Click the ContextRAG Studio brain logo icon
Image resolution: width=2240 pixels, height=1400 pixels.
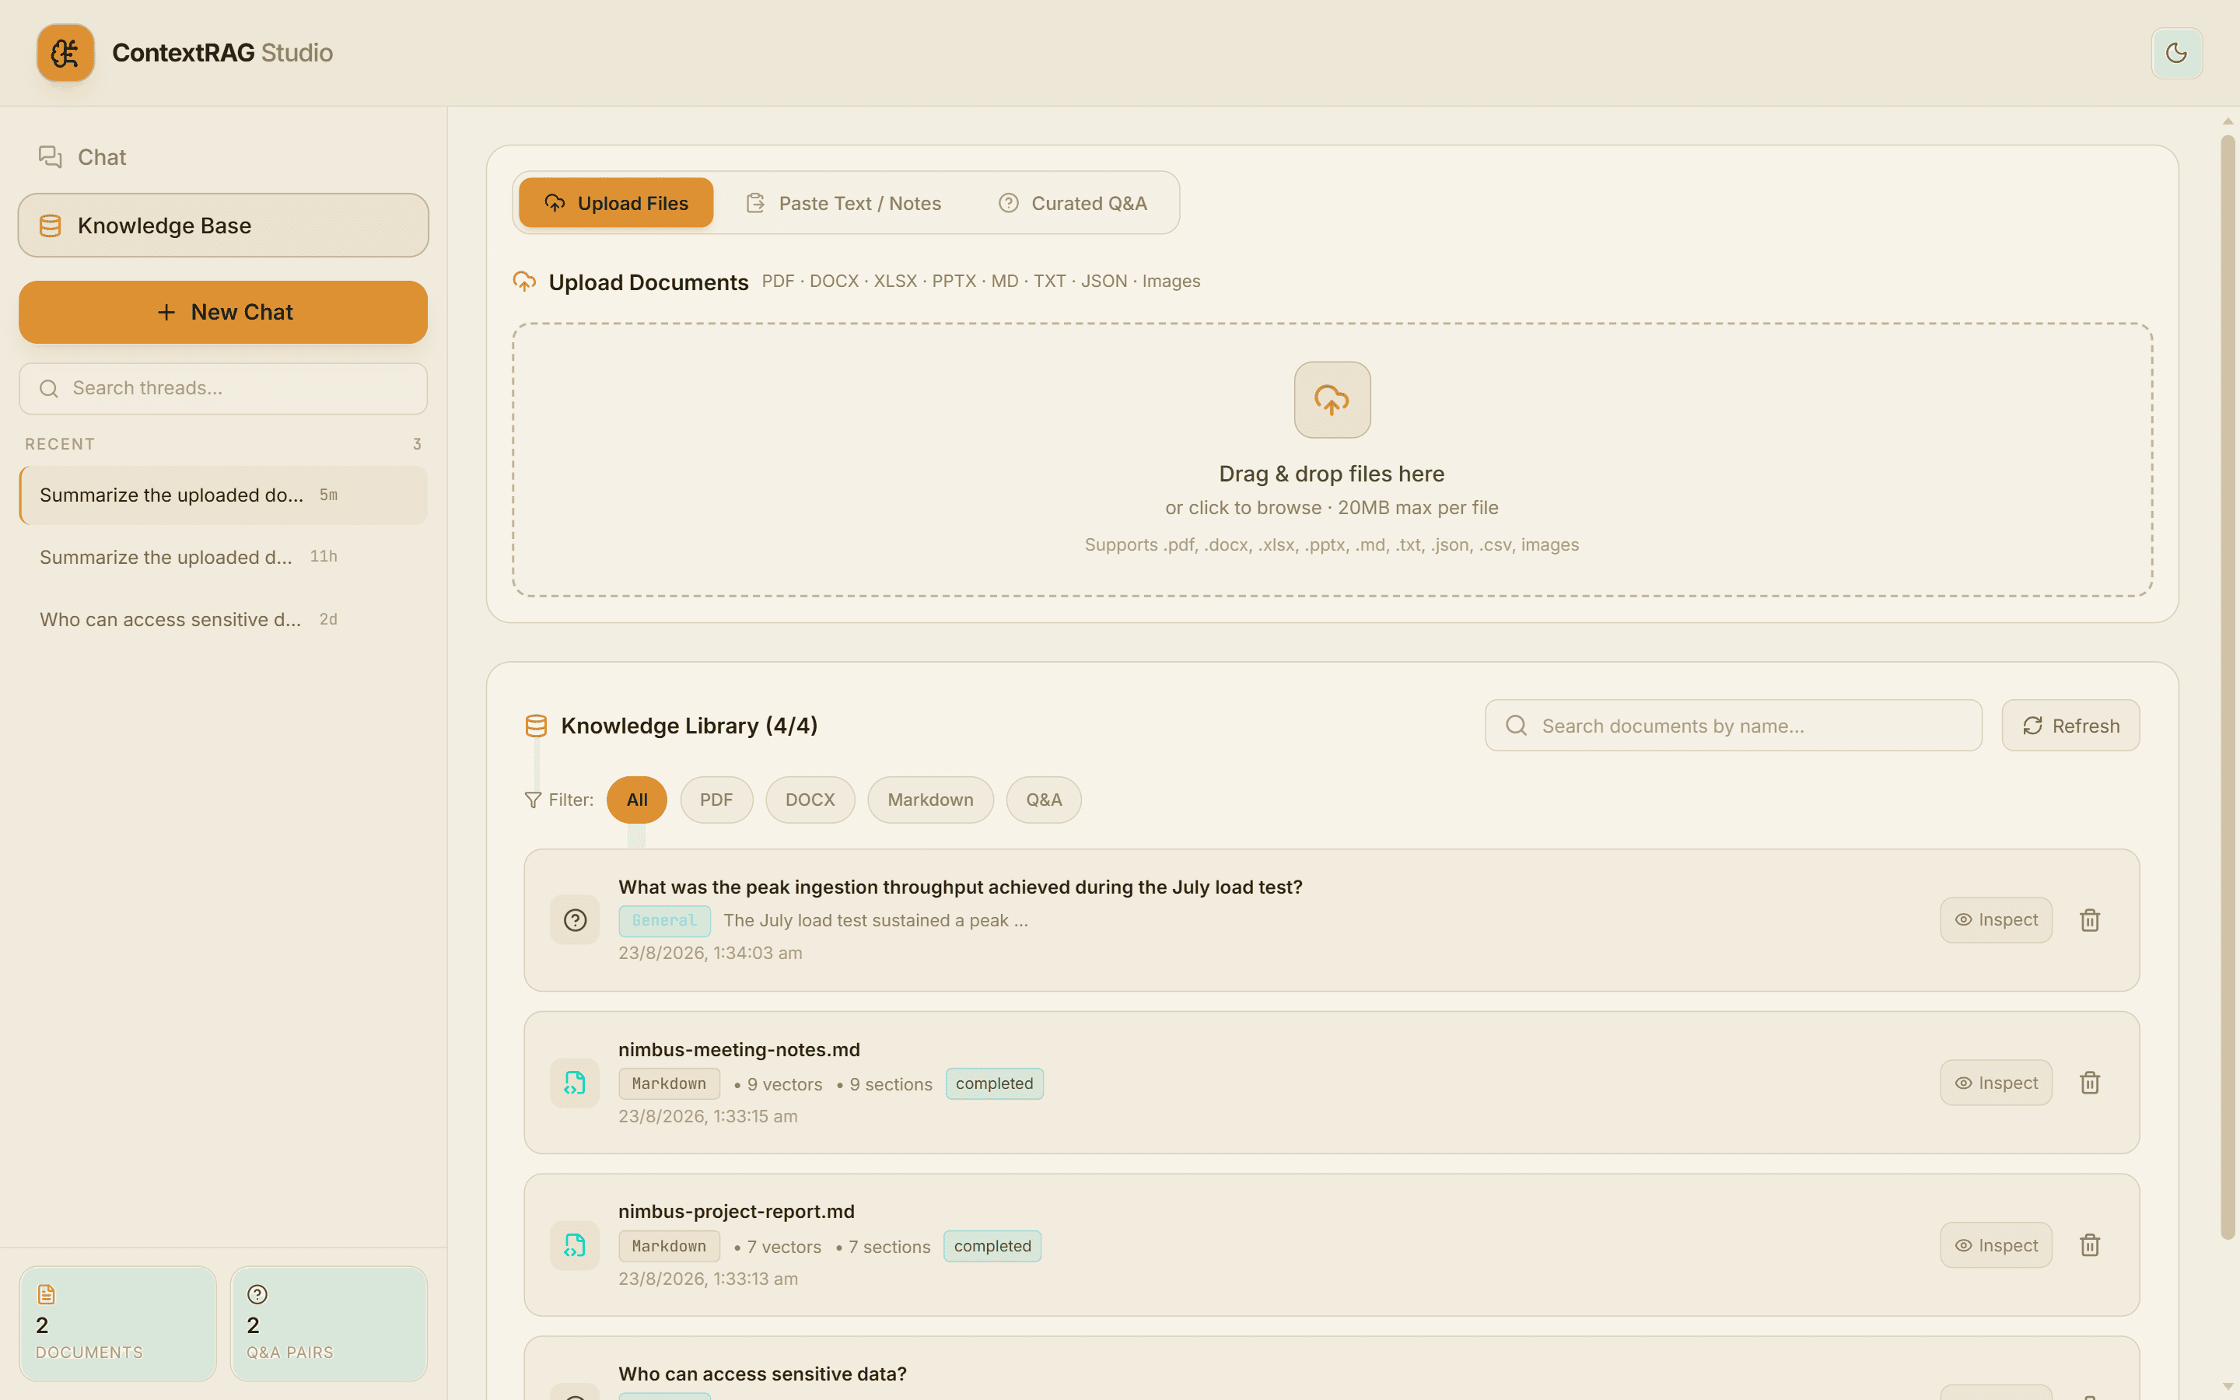(x=65, y=53)
